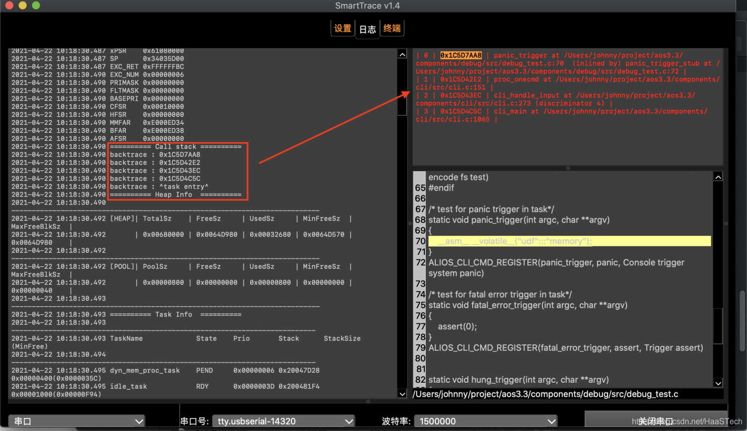Click the MMFAR 0xE000ED34 register line
This screenshot has height=431, width=747.
[98, 122]
